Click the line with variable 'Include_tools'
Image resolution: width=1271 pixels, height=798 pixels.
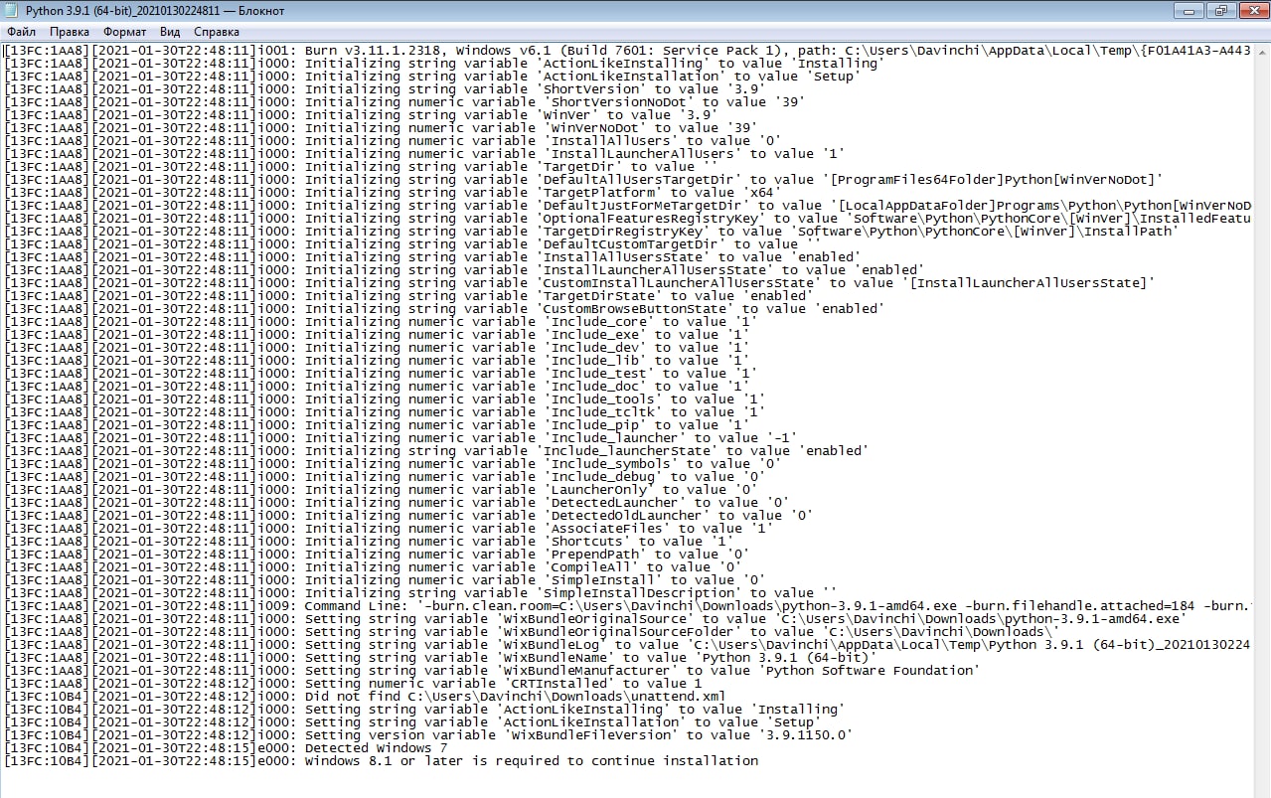pyautogui.click(x=385, y=399)
